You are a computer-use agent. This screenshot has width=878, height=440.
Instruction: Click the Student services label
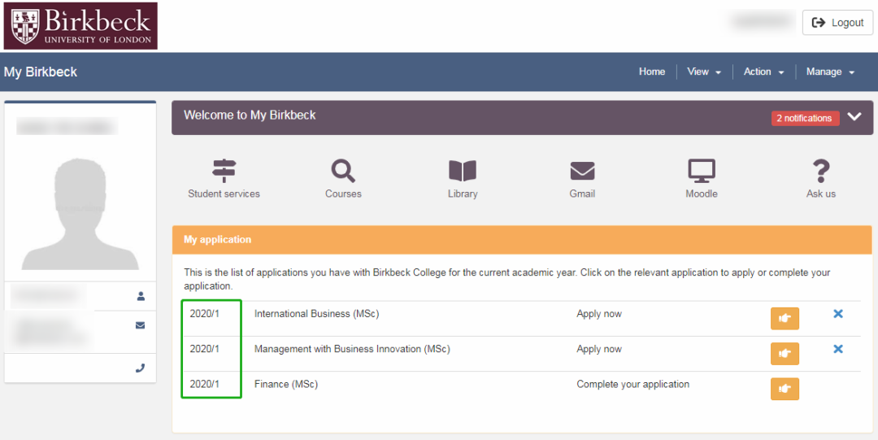coord(224,194)
